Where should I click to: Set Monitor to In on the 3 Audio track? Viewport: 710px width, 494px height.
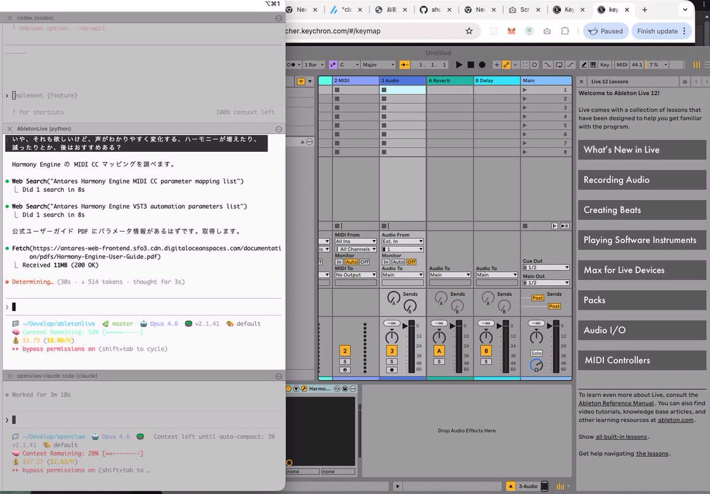tap(385, 262)
